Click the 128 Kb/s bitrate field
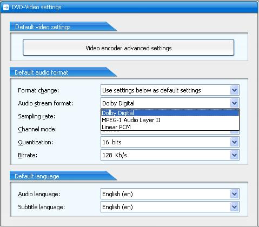This screenshot has height=227, width=259. 165,155
